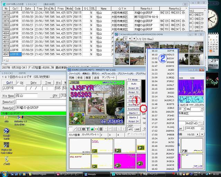This screenshot has height=177, width=221.
Task: Select Robot 72 TX mode
Action: (133, 92)
